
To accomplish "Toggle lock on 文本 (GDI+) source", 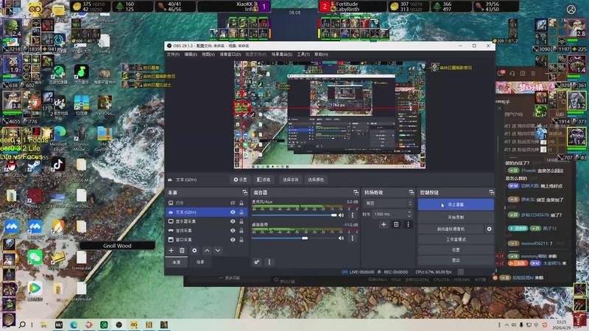I will point(241,212).
